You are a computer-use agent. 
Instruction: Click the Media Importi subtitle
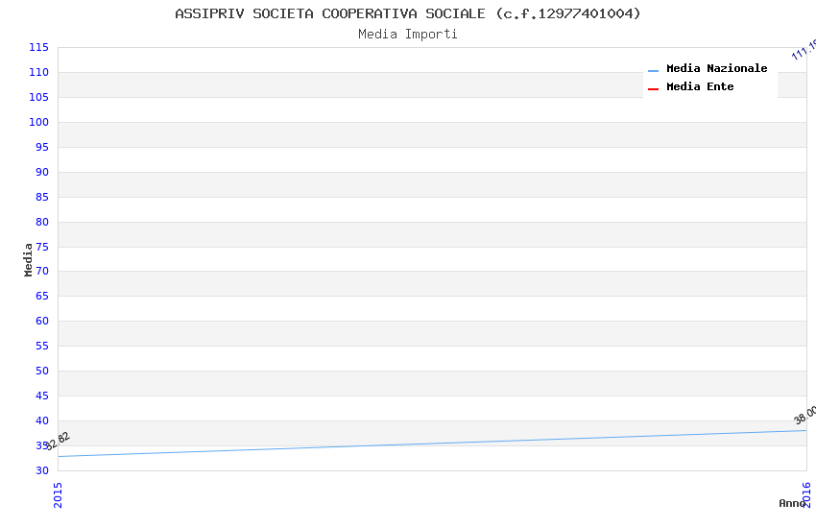tap(407, 35)
